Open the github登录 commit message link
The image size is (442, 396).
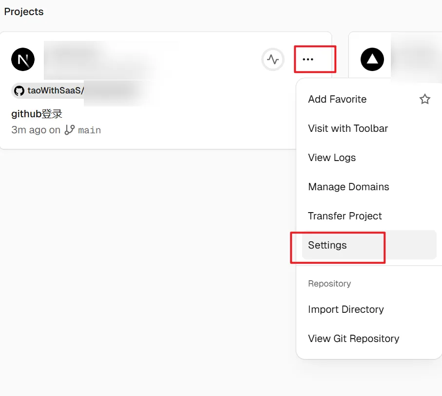pyautogui.click(x=37, y=114)
